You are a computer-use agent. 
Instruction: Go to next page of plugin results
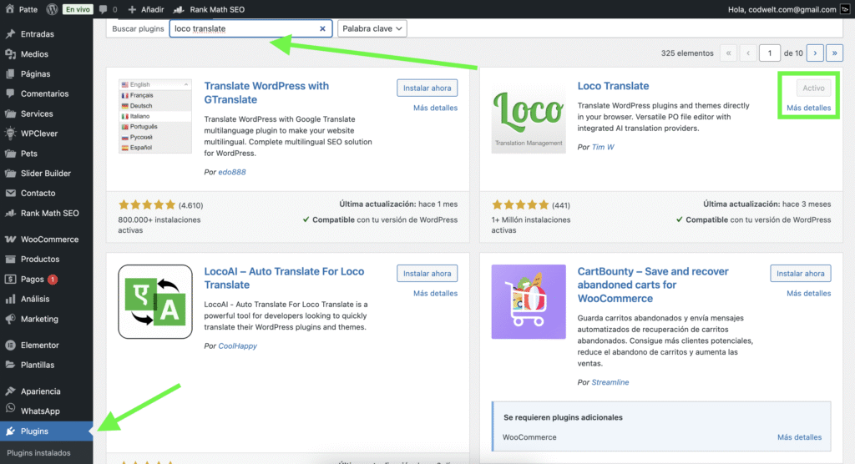[x=815, y=53]
